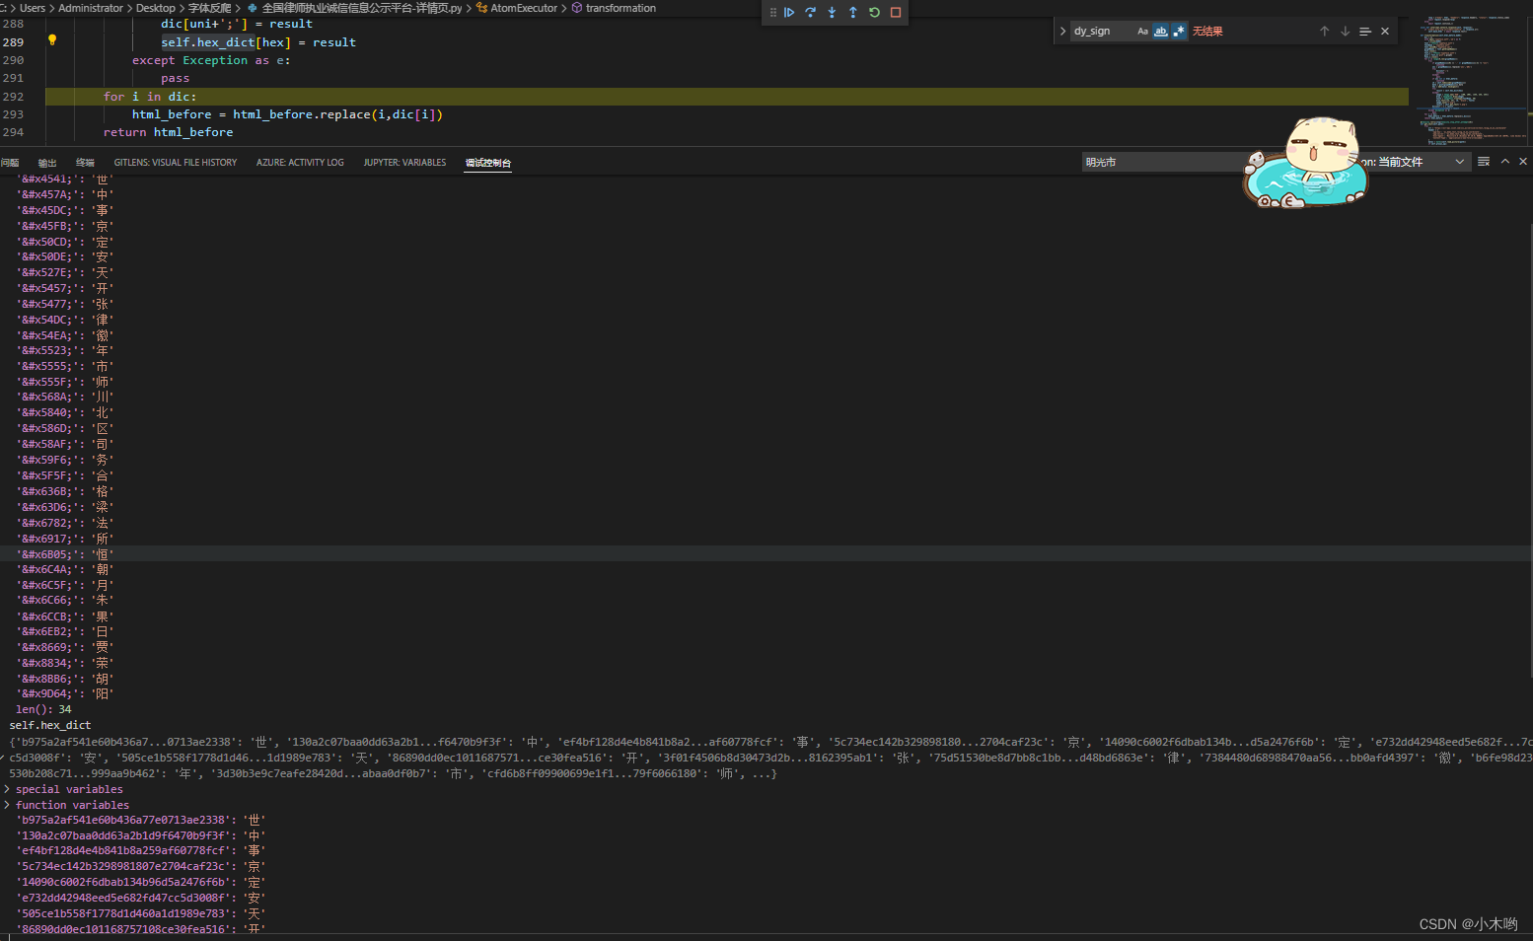Select 调试控制台 debug console tab
Viewport: 1533px width, 941px height.
(488, 163)
